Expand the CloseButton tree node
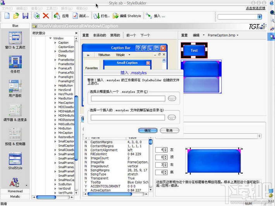The height and width of the screenshot is (206, 275). click(x=55, y=51)
